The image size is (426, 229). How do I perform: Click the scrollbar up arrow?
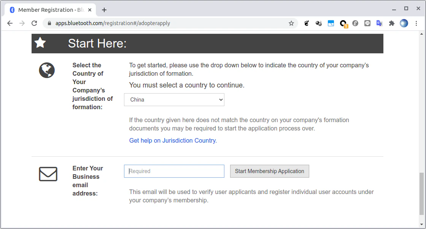tap(421, 34)
